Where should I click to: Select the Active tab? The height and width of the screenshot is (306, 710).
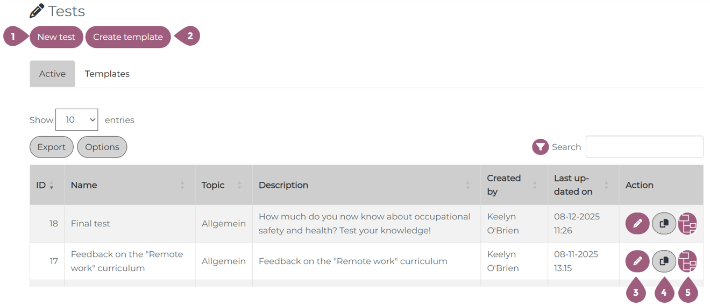tap(52, 74)
